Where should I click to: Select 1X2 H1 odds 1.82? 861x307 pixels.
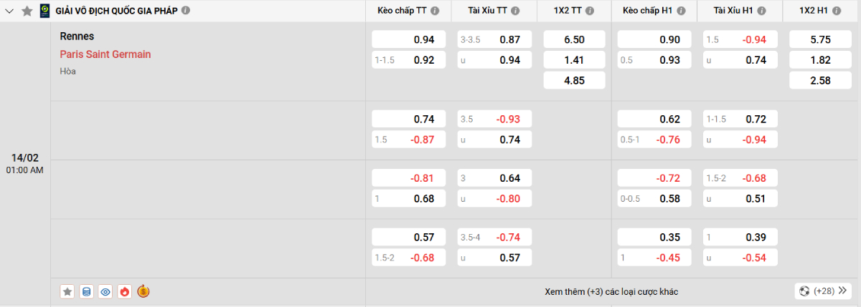pos(820,60)
